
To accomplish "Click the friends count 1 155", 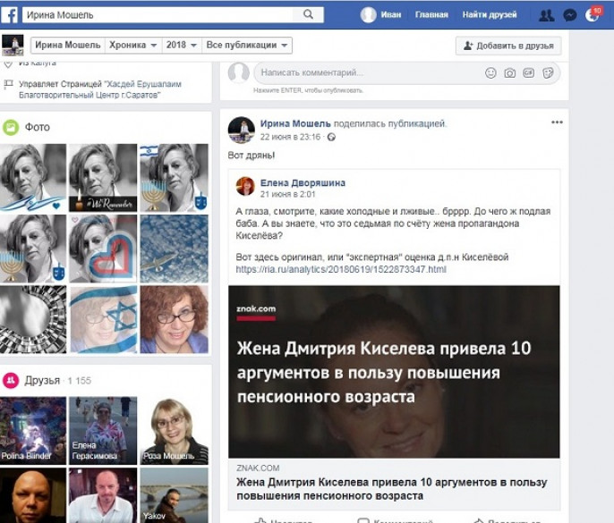I will pos(79,381).
